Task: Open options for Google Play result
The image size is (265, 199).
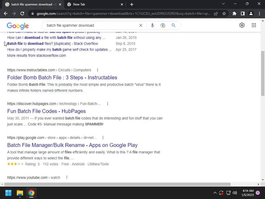Action: tap(103, 138)
